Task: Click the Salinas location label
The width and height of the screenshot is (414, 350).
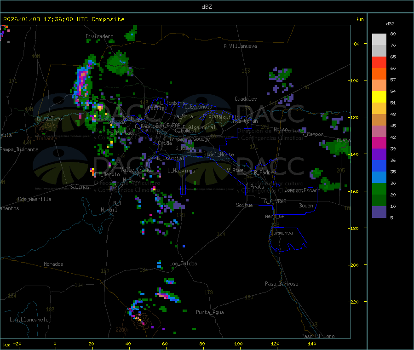Action: 80,187
